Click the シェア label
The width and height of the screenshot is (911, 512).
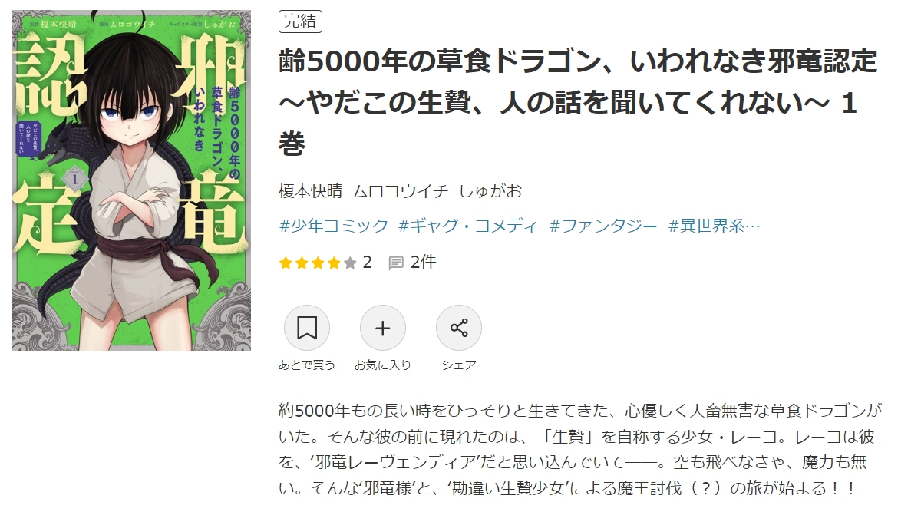click(x=459, y=365)
